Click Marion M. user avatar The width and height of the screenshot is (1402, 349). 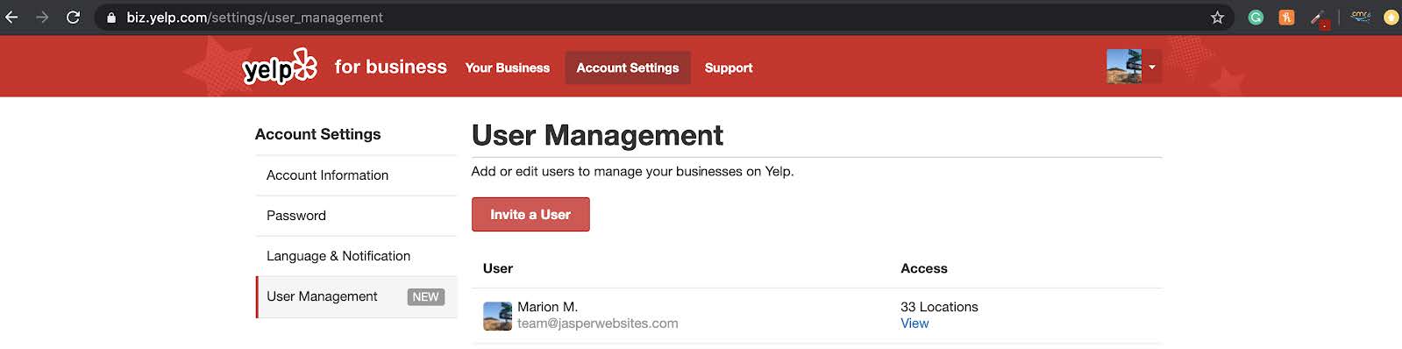point(497,316)
